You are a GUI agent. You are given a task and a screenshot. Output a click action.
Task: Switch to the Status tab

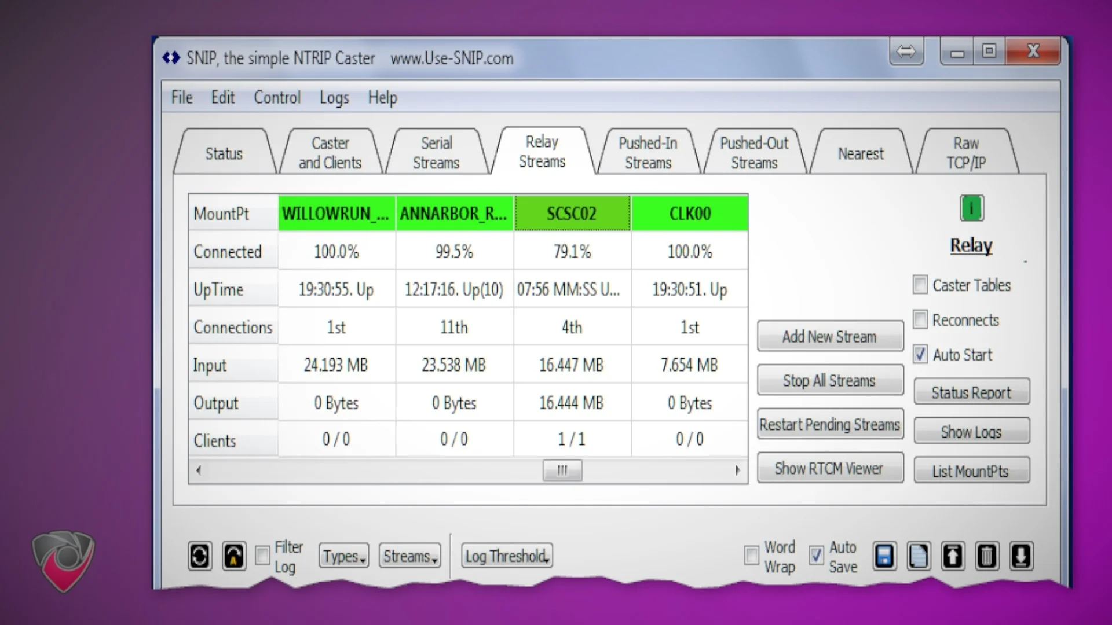224,153
